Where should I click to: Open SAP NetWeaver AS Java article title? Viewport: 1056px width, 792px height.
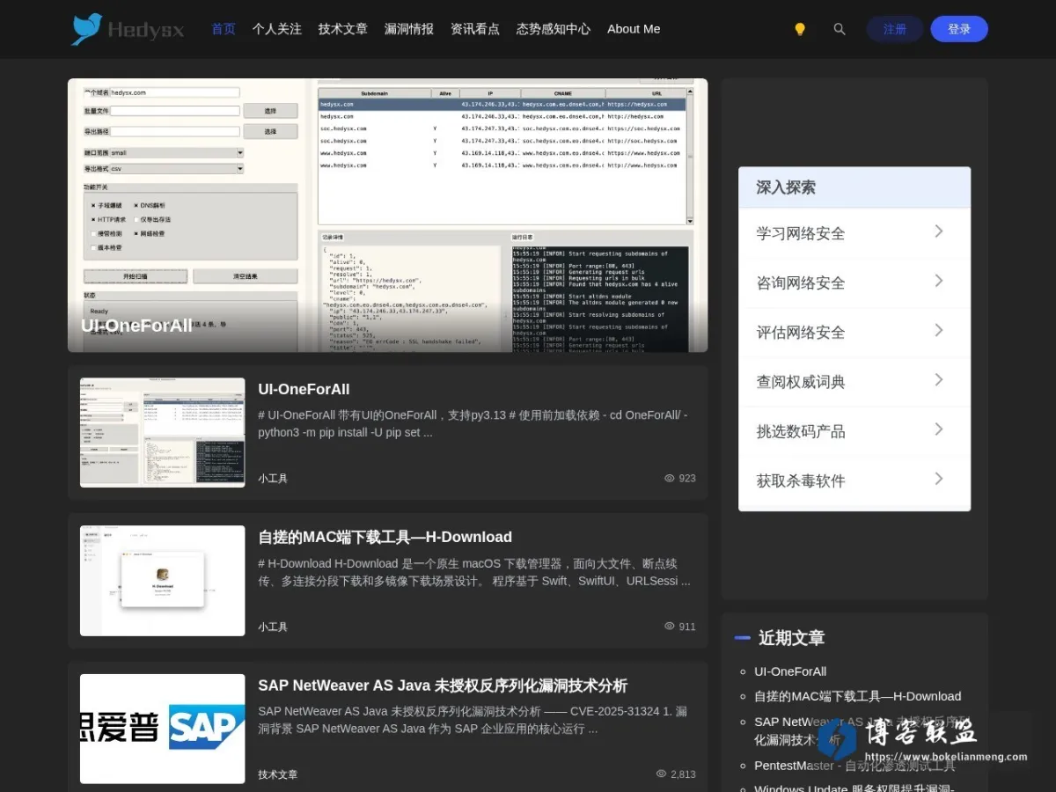[443, 686]
